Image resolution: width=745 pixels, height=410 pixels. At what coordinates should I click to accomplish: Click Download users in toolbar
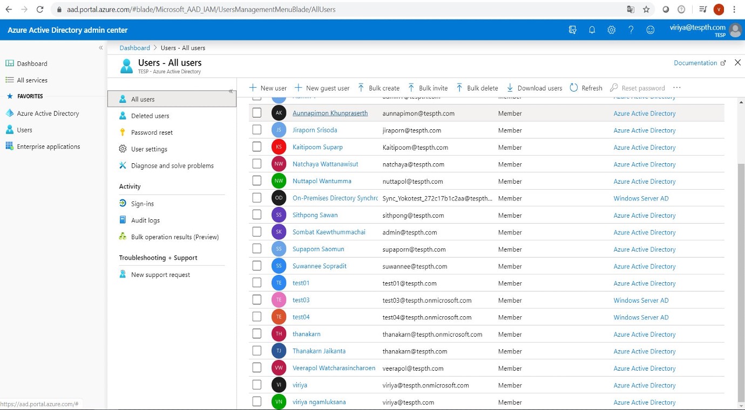(534, 88)
